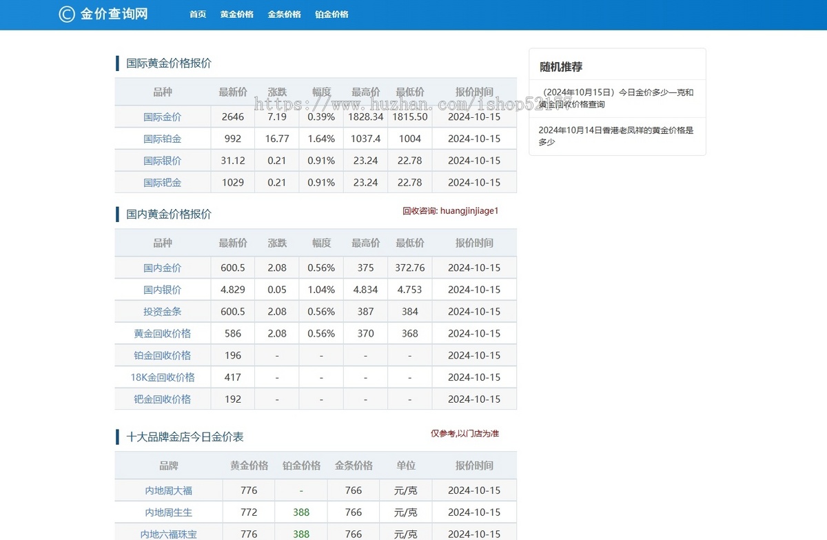Viewport: 827px width, 540px height.
Task: Click the 国内金价 low value 372.76
Action: 410,268
